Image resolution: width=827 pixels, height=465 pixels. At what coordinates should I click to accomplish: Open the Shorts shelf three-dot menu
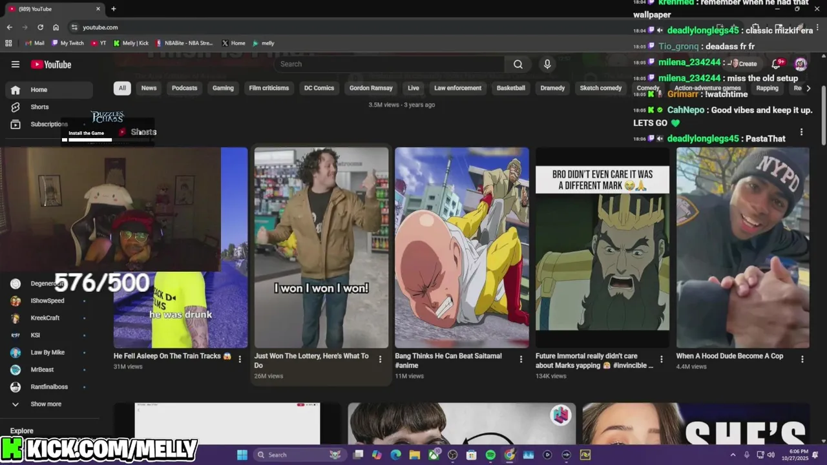[802, 132]
